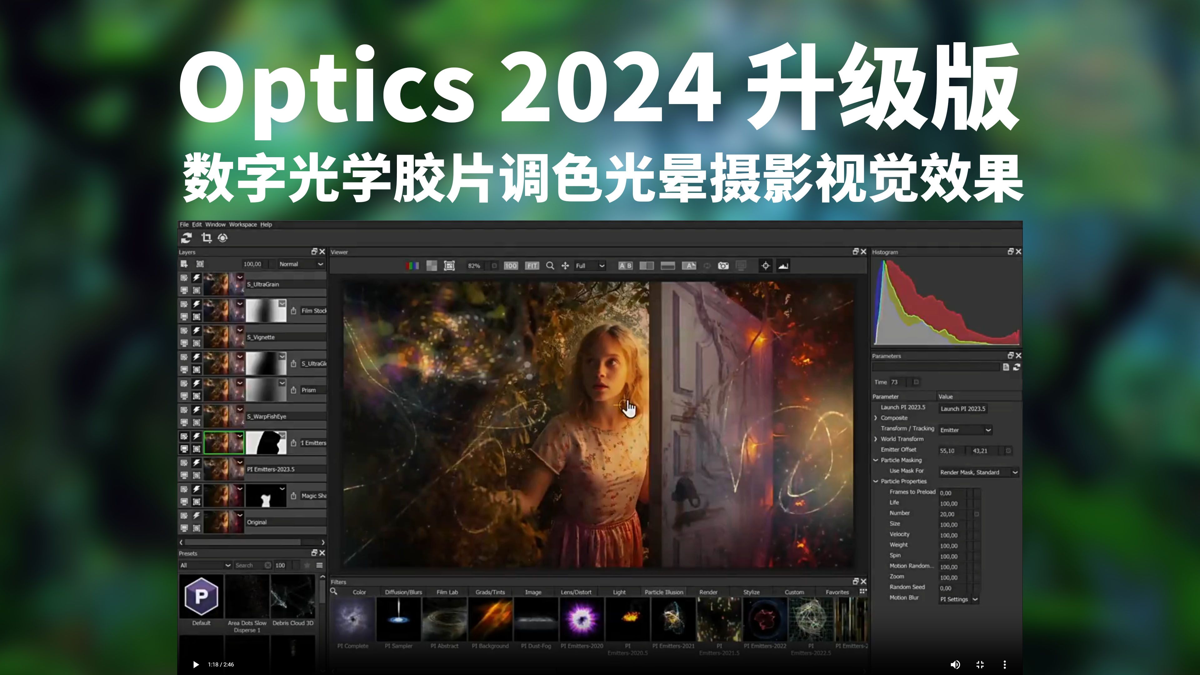The width and height of the screenshot is (1200, 675).
Task: Toggle the Magic Sha layer lightning bolt
Action: pyautogui.click(x=197, y=489)
